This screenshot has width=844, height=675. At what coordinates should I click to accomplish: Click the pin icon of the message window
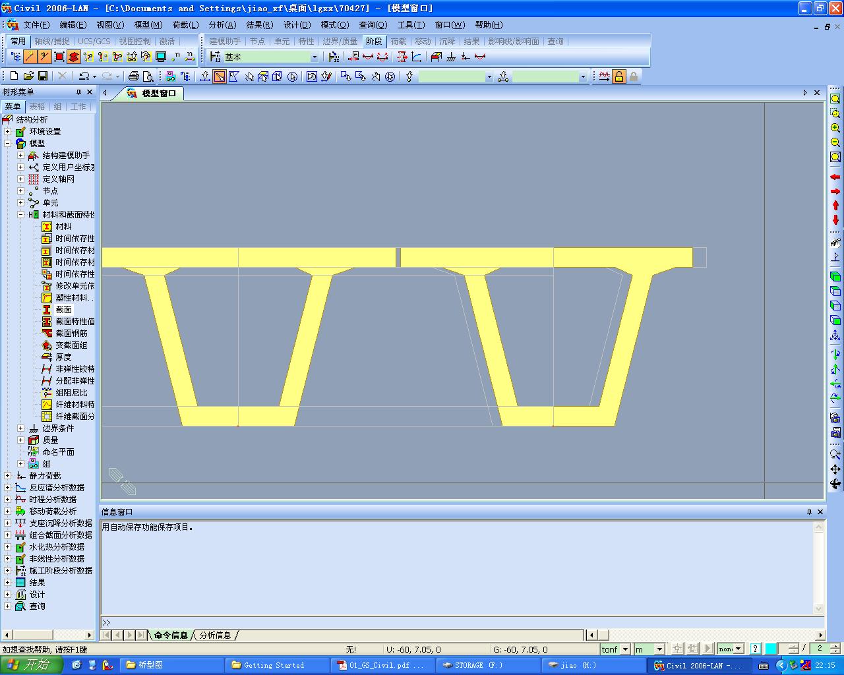(x=809, y=512)
